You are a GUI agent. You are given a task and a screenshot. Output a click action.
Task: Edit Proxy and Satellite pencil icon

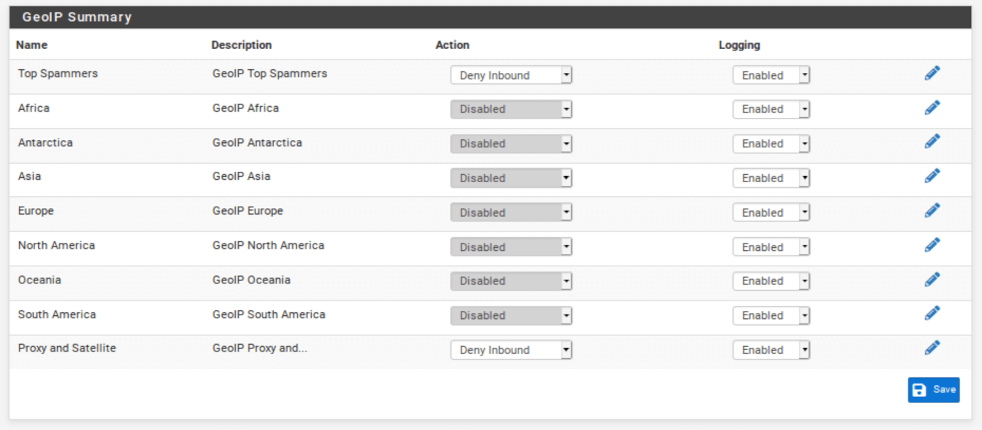point(932,348)
